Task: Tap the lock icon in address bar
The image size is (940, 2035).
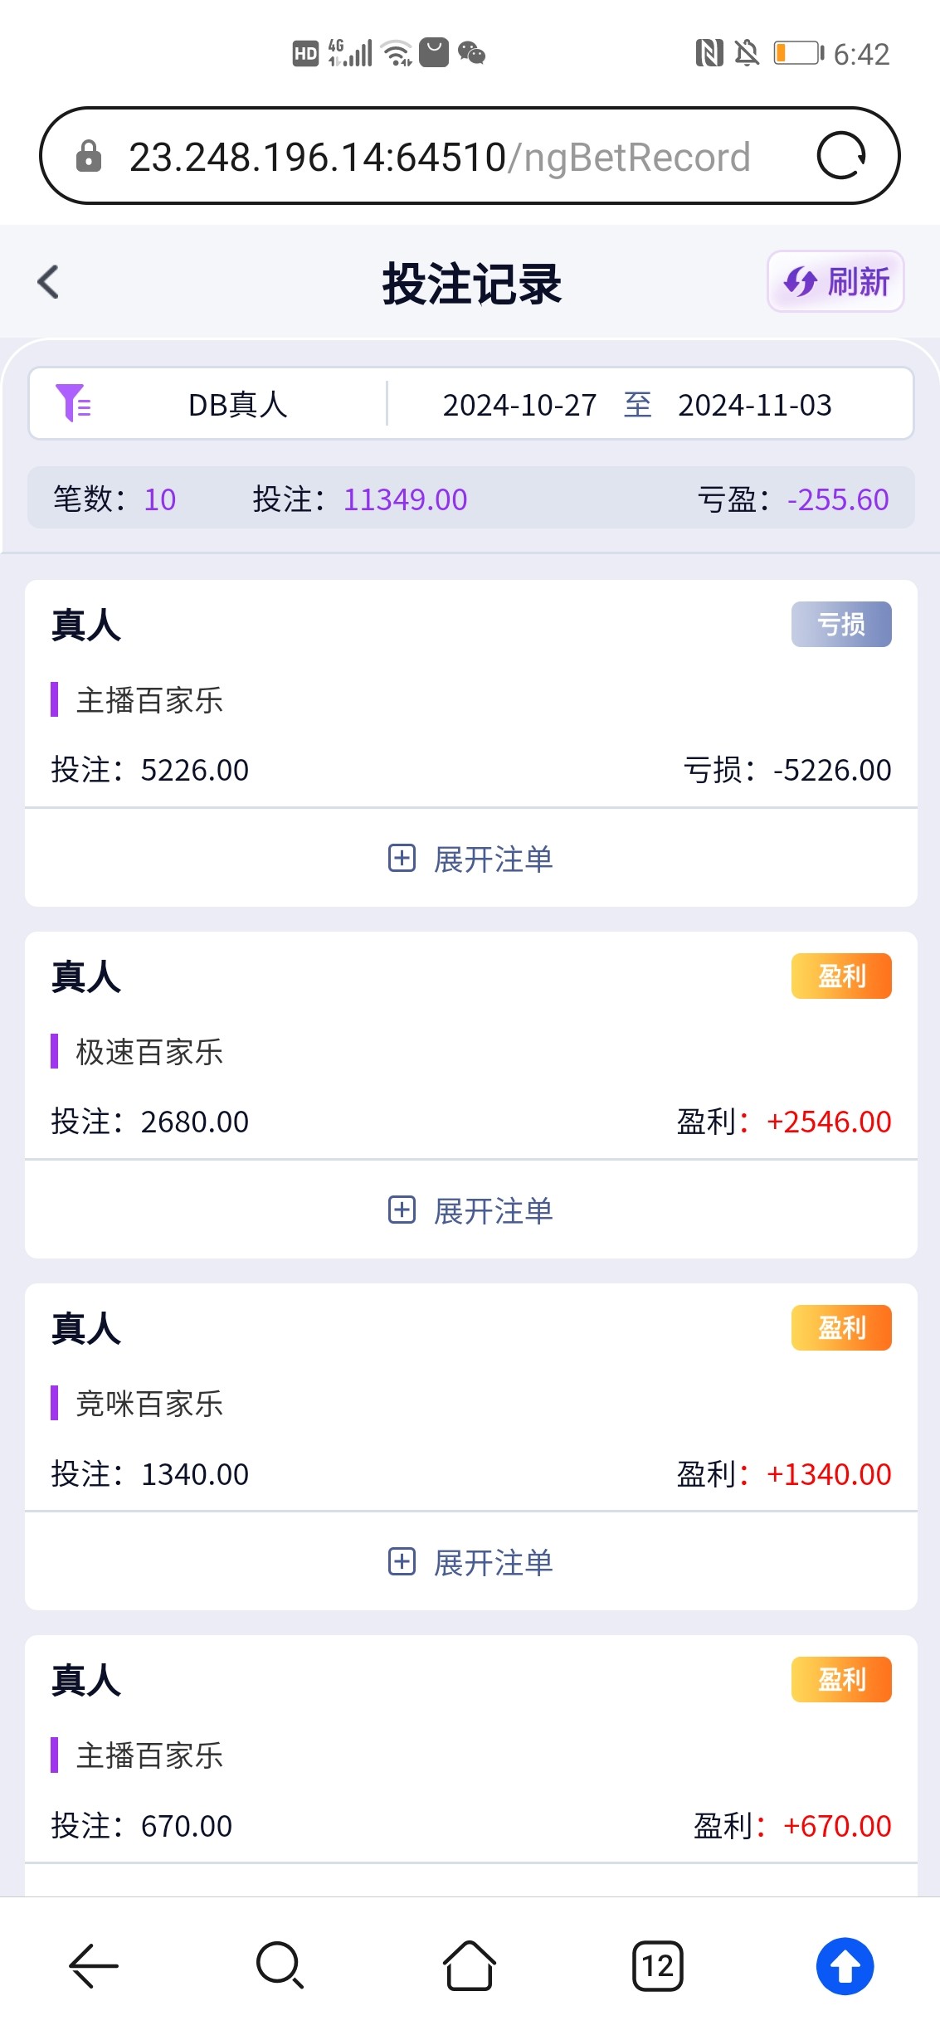Action: coord(89,156)
